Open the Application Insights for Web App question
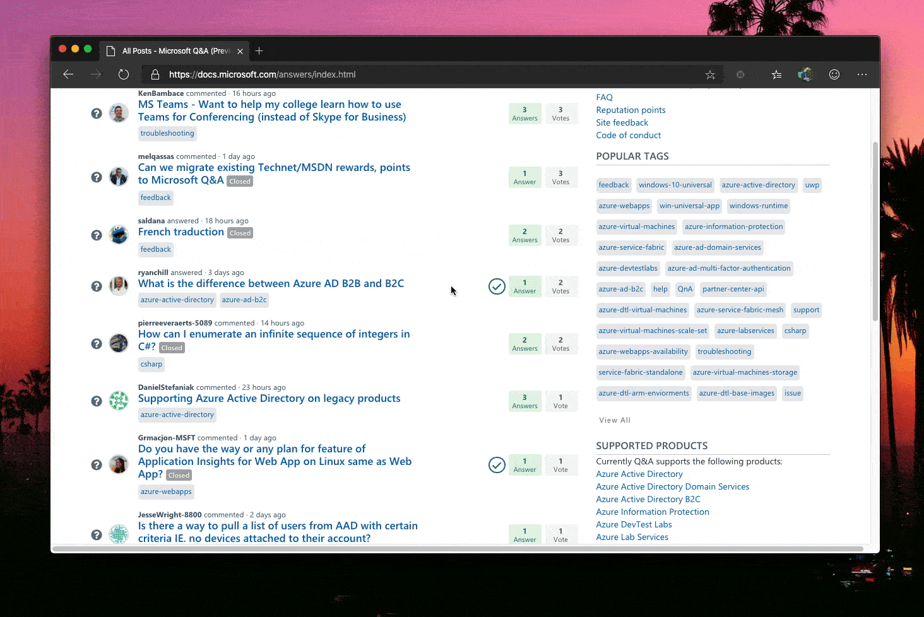The width and height of the screenshot is (924, 617). tap(275, 462)
